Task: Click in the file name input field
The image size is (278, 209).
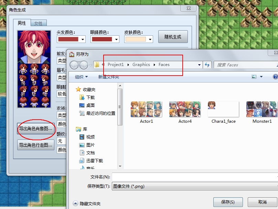Action: click(x=195, y=177)
